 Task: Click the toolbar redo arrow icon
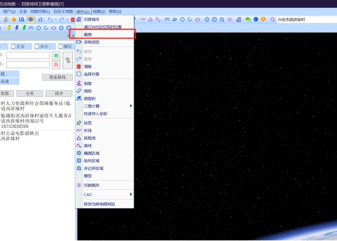coord(61,19)
